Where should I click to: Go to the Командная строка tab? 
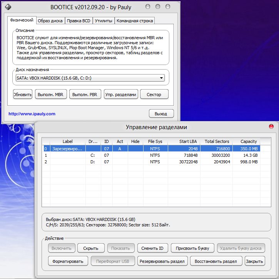134,20
